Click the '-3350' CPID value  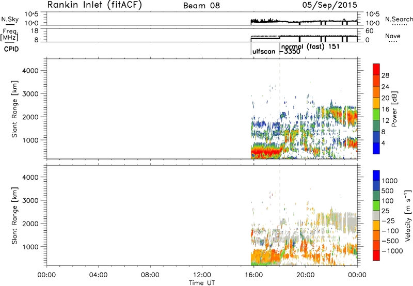point(290,51)
